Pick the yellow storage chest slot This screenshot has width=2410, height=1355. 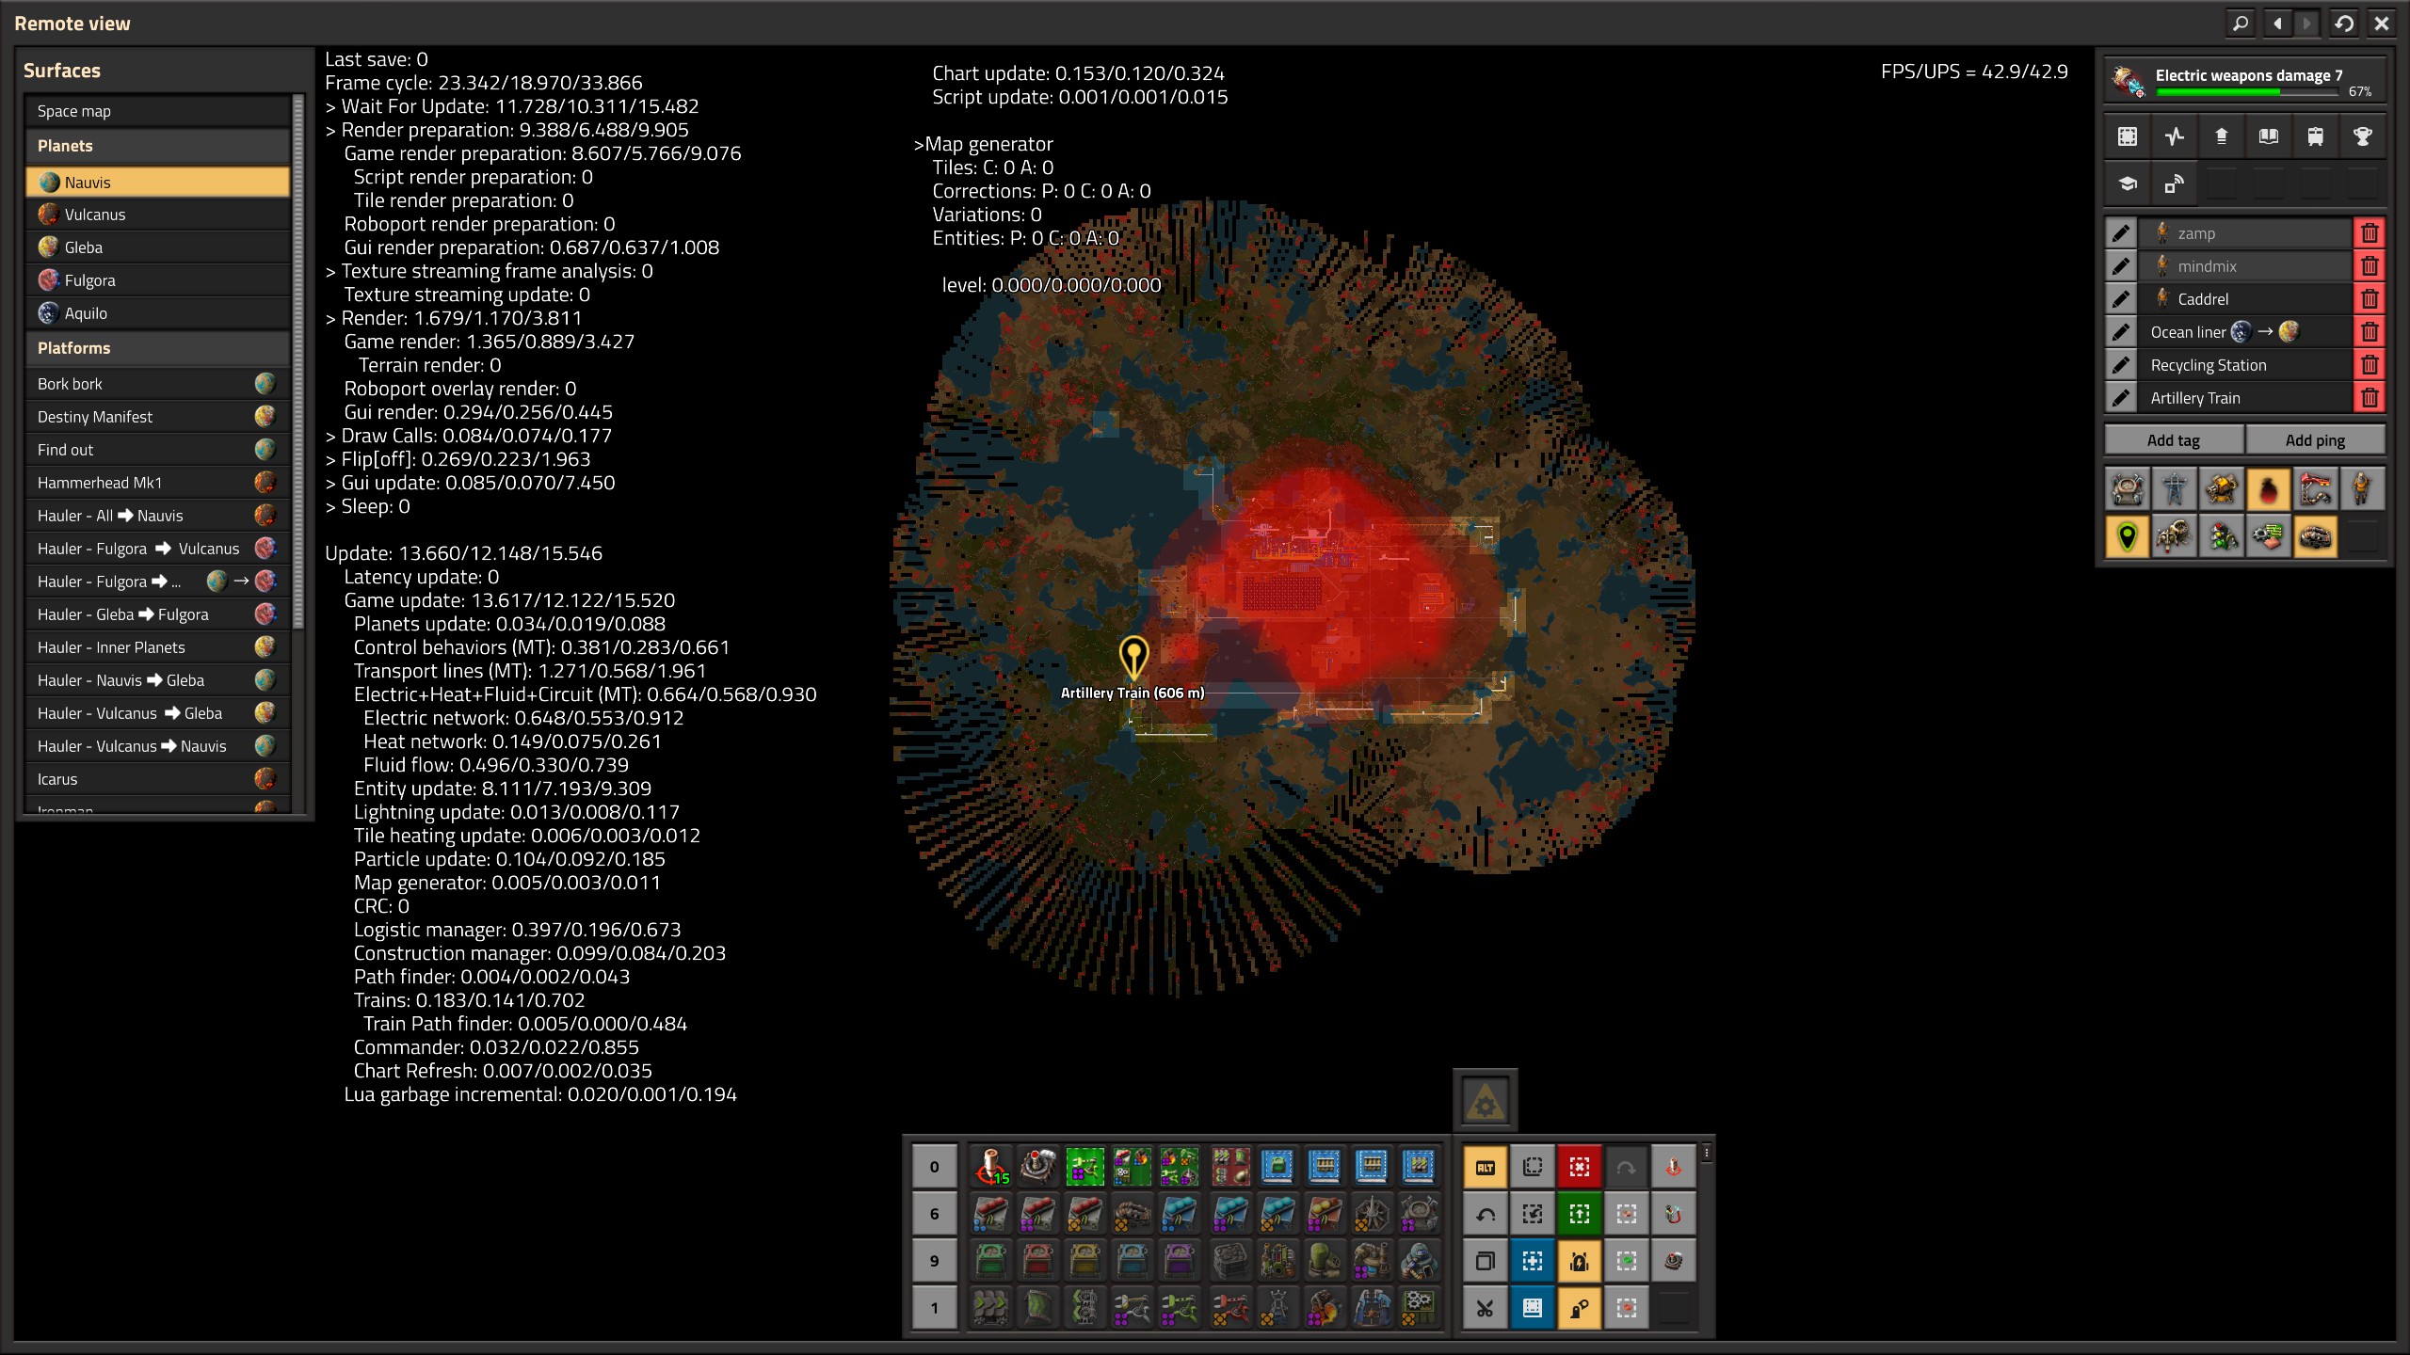pyautogui.click(x=1084, y=1261)
